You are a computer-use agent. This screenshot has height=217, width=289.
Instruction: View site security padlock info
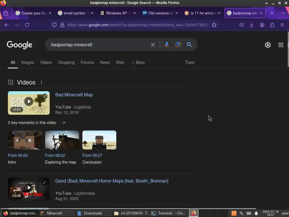pyautogui.click(x=62, y=25)
